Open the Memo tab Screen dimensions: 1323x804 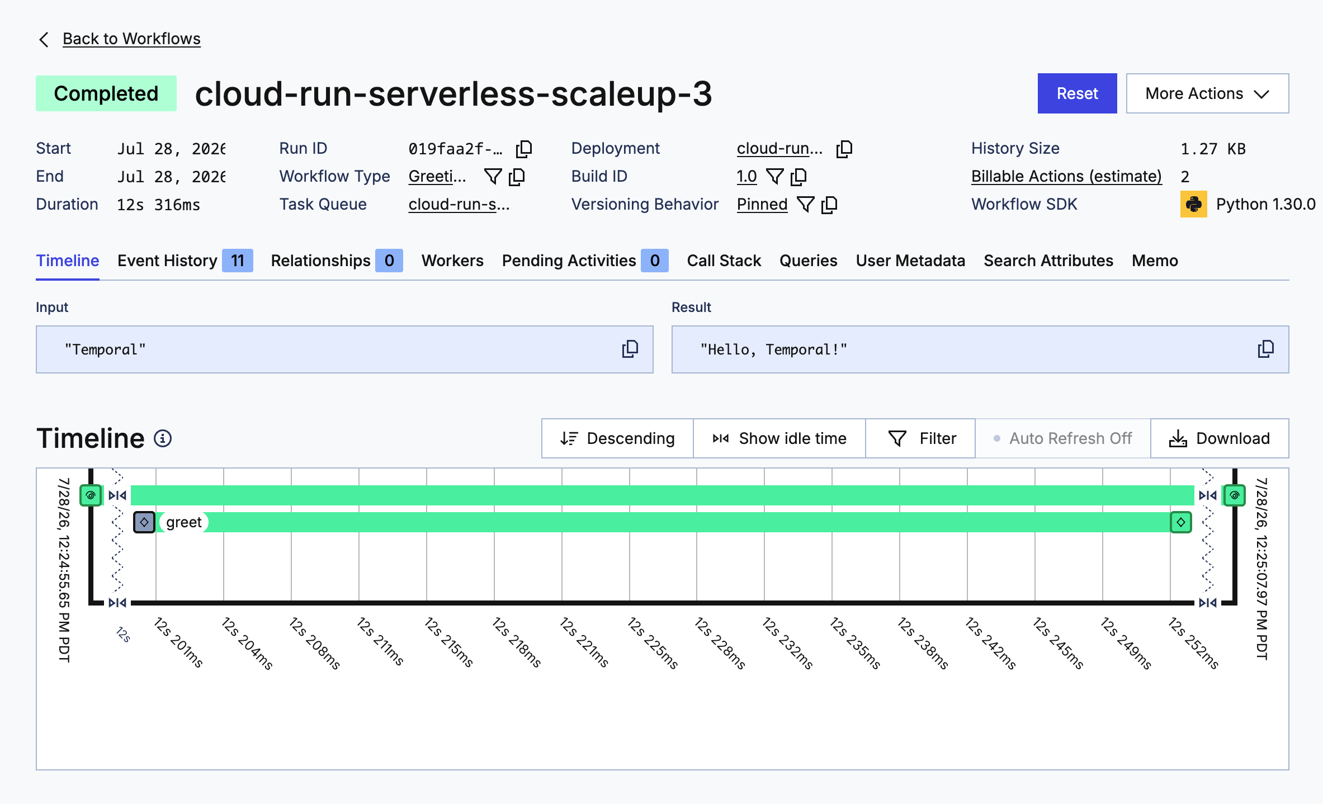[x=1155, y=261]
